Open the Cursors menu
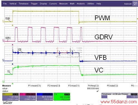 tap(53, 4)
